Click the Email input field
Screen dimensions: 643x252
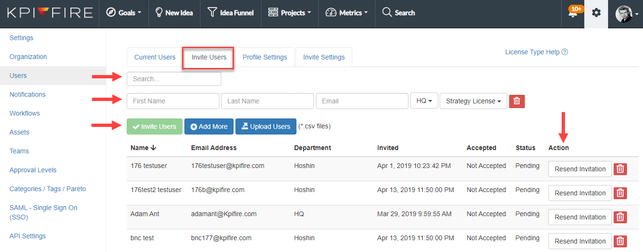coord(362,101)
